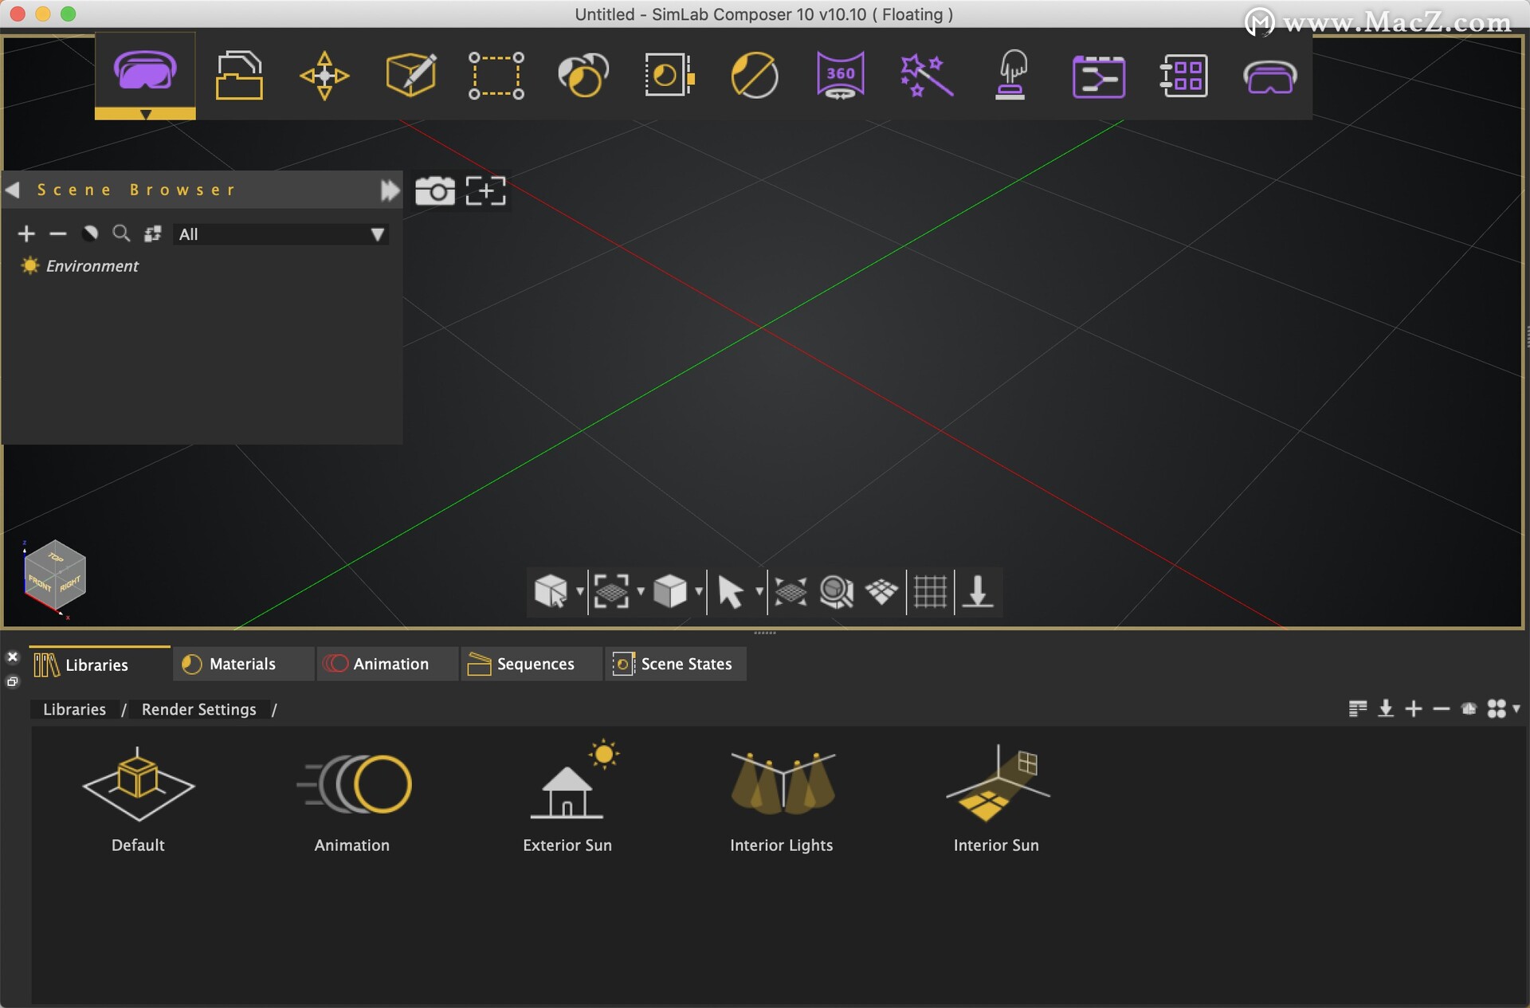Image resolution: width=1530 pixels, height=1008 pixels.
Task: Click the scene states toolbar icon with yellow marker
Action: coord(669,76)
